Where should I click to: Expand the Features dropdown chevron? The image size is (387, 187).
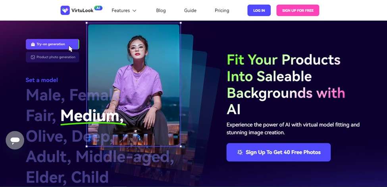[134, 11]
